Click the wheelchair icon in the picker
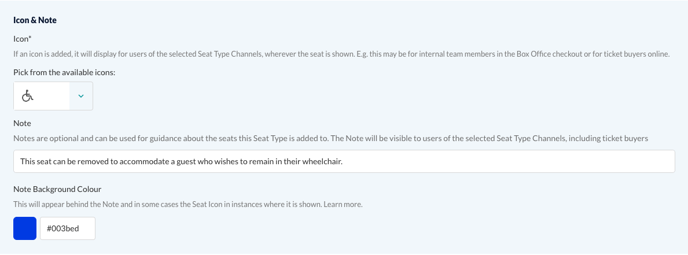This screenshot has width=688, height=255. click(28, 96)
